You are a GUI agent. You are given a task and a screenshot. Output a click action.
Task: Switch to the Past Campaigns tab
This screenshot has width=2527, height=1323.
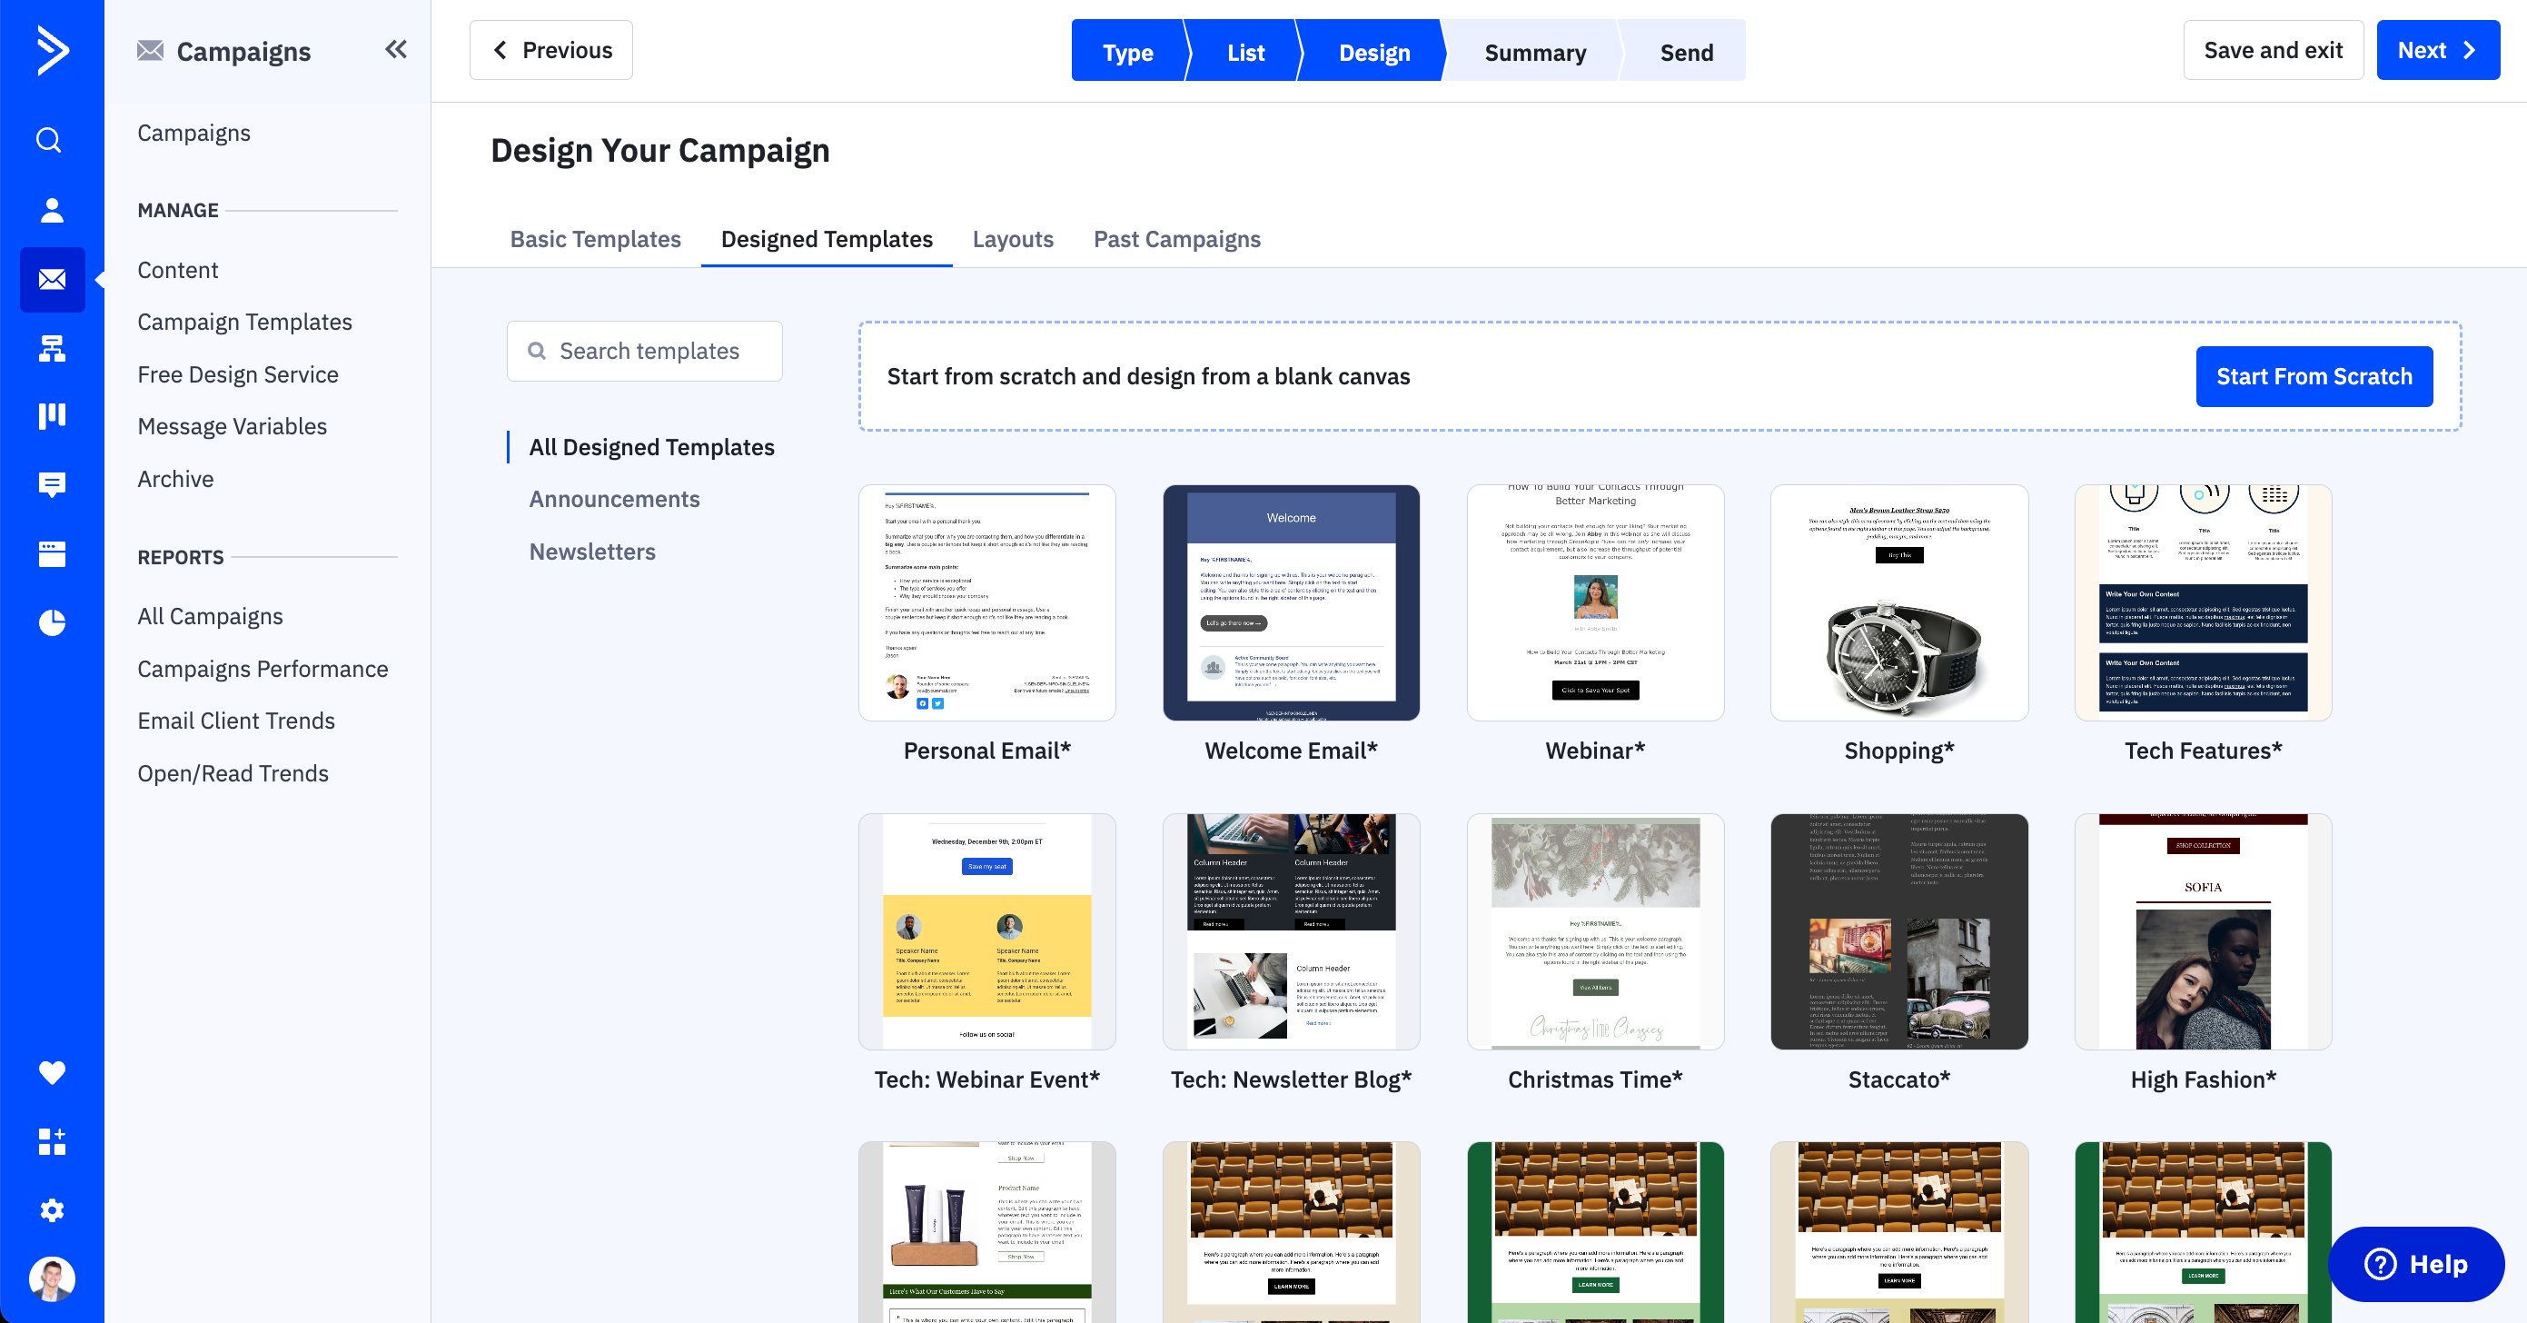click(1176, 238)
